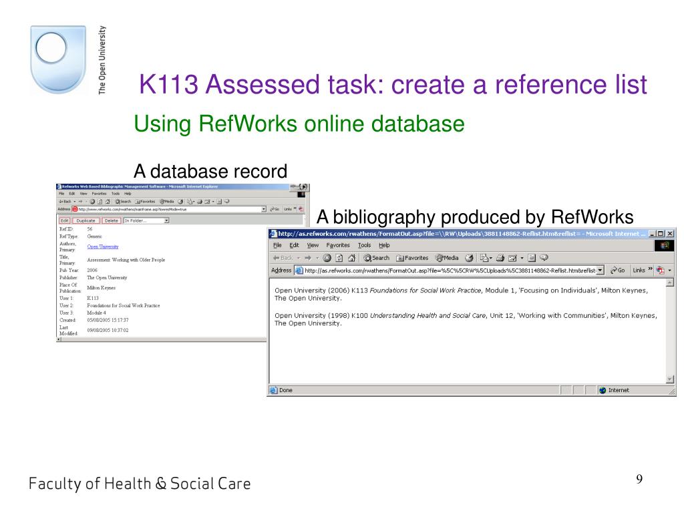Click Delete button in RefWorks record

point(112,220)
